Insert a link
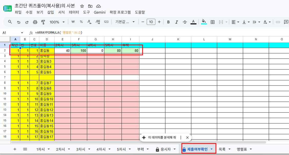Viewport: 289px width, 155px height. click(278, 22)
